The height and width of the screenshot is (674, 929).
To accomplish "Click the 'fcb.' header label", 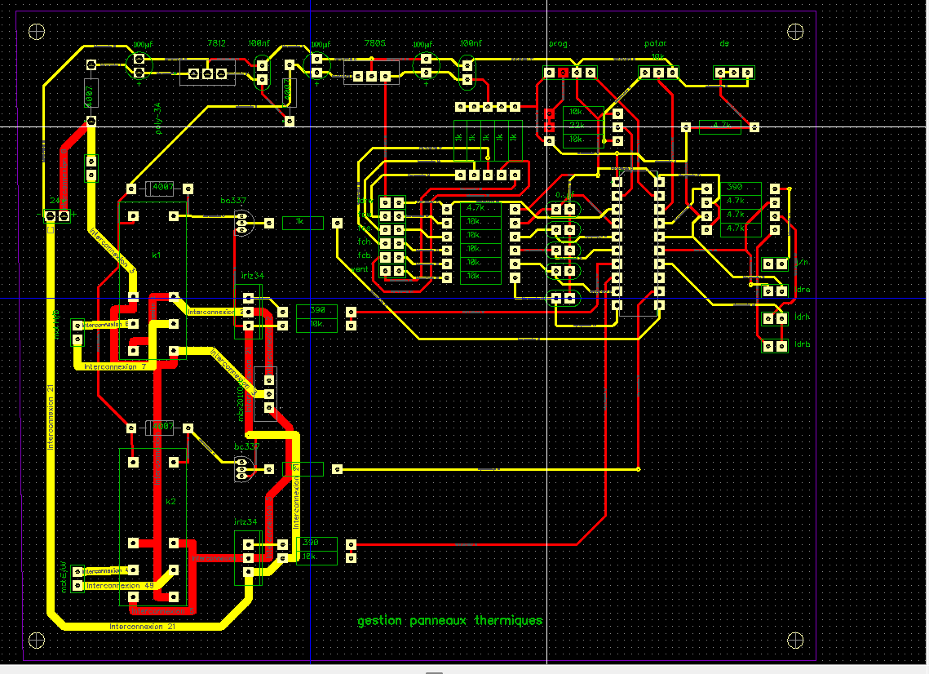I will coord(365,255).
